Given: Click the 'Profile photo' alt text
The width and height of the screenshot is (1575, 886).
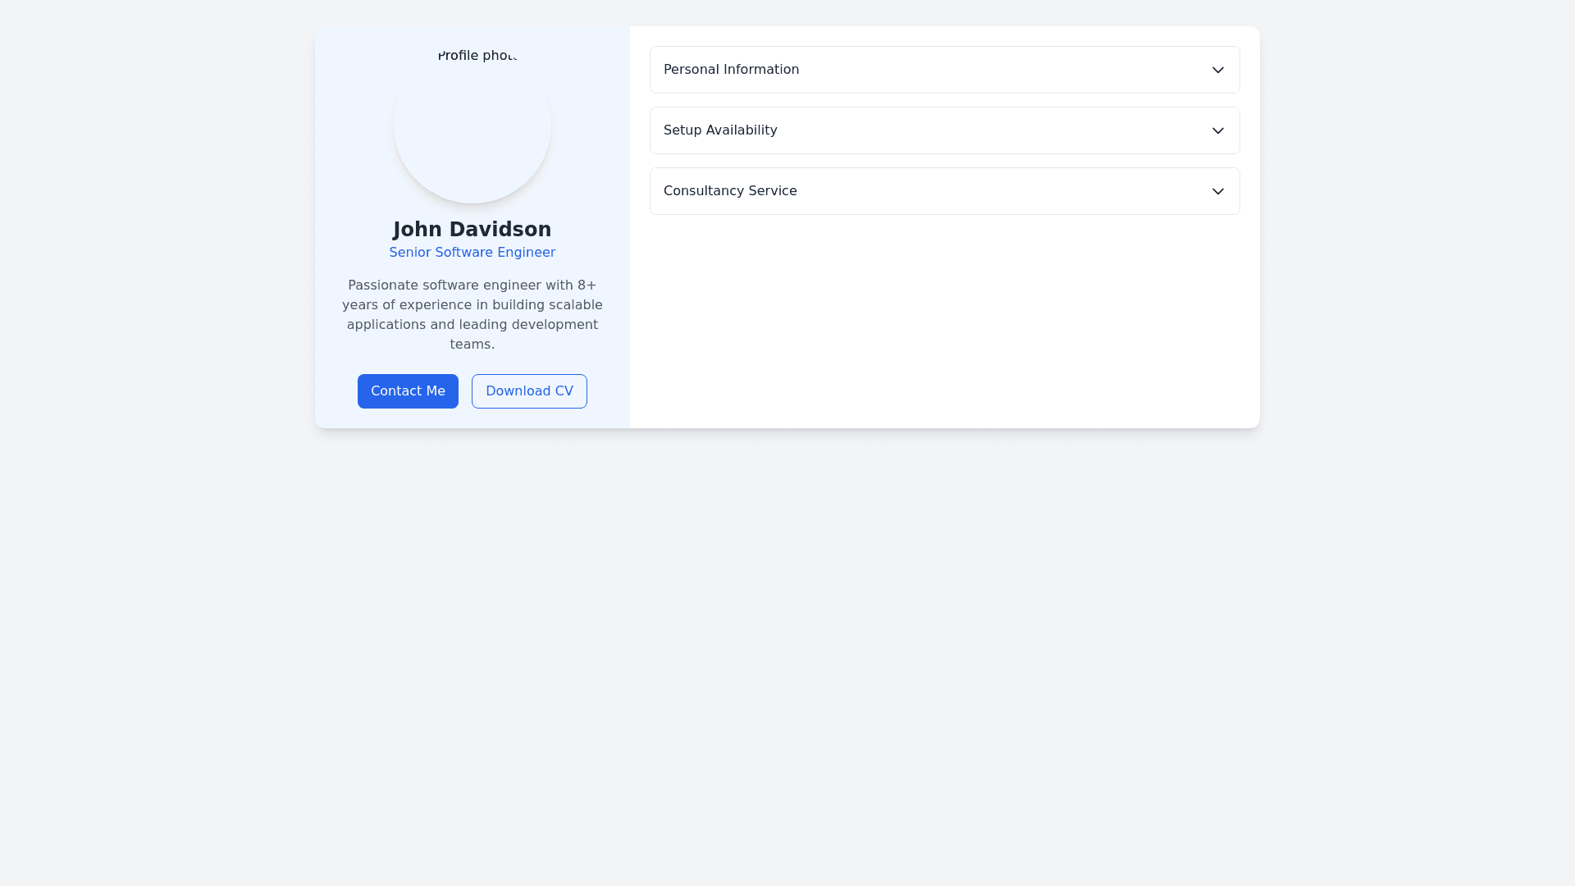Looking at the screenshot, I should tap(477, 56).
